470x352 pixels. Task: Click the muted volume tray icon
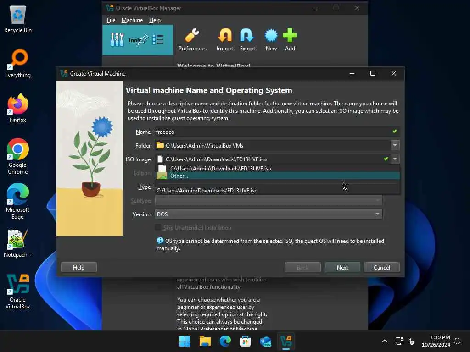click(411, 341)
